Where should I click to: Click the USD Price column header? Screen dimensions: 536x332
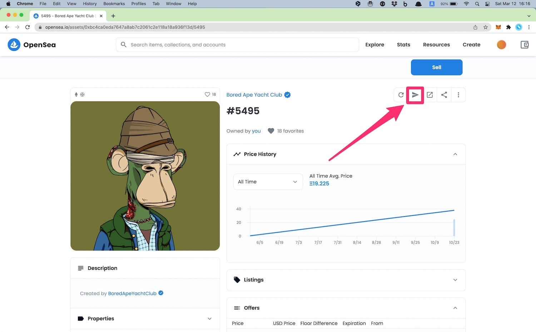[284, 323]
